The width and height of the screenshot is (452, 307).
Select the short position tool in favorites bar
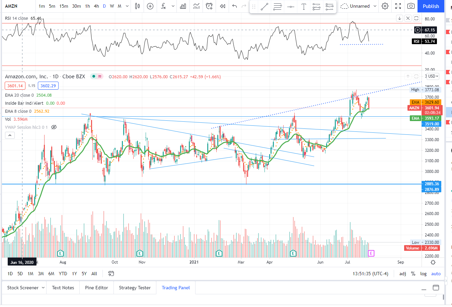(329, 7)
